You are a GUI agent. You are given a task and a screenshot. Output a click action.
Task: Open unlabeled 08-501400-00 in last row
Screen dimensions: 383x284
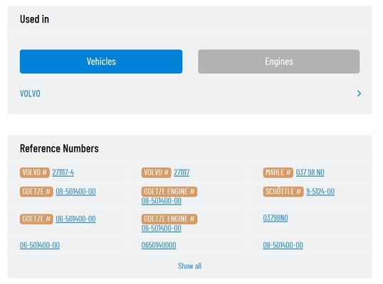click(283, 245)
